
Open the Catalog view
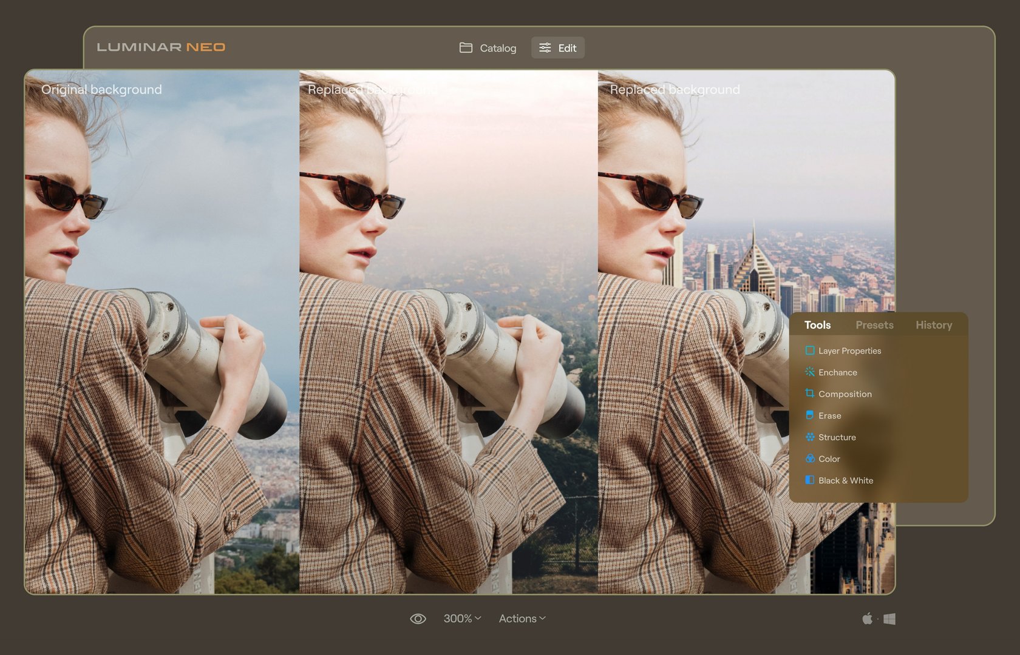coord(488,48)
